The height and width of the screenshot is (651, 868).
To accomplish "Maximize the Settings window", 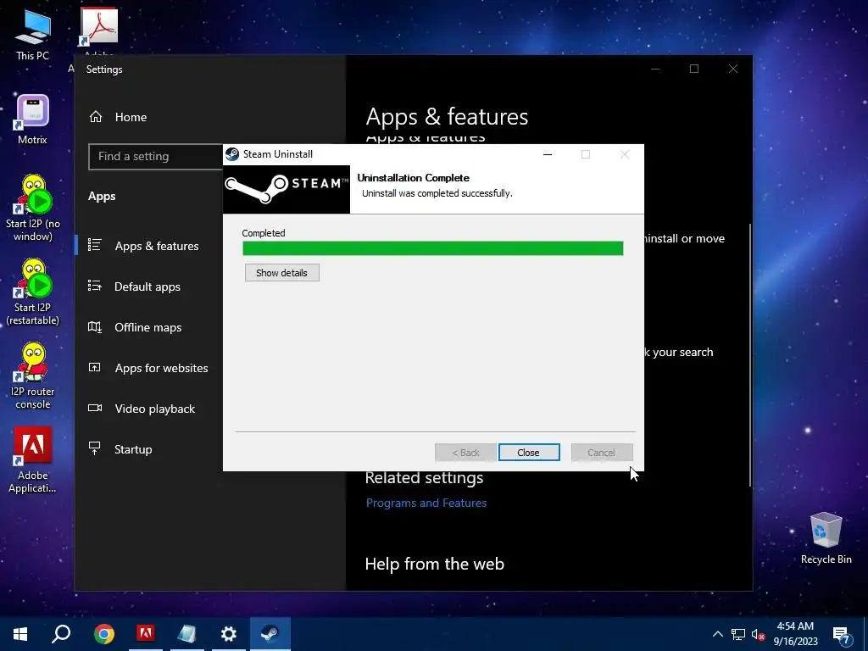I will coord(694,69).
